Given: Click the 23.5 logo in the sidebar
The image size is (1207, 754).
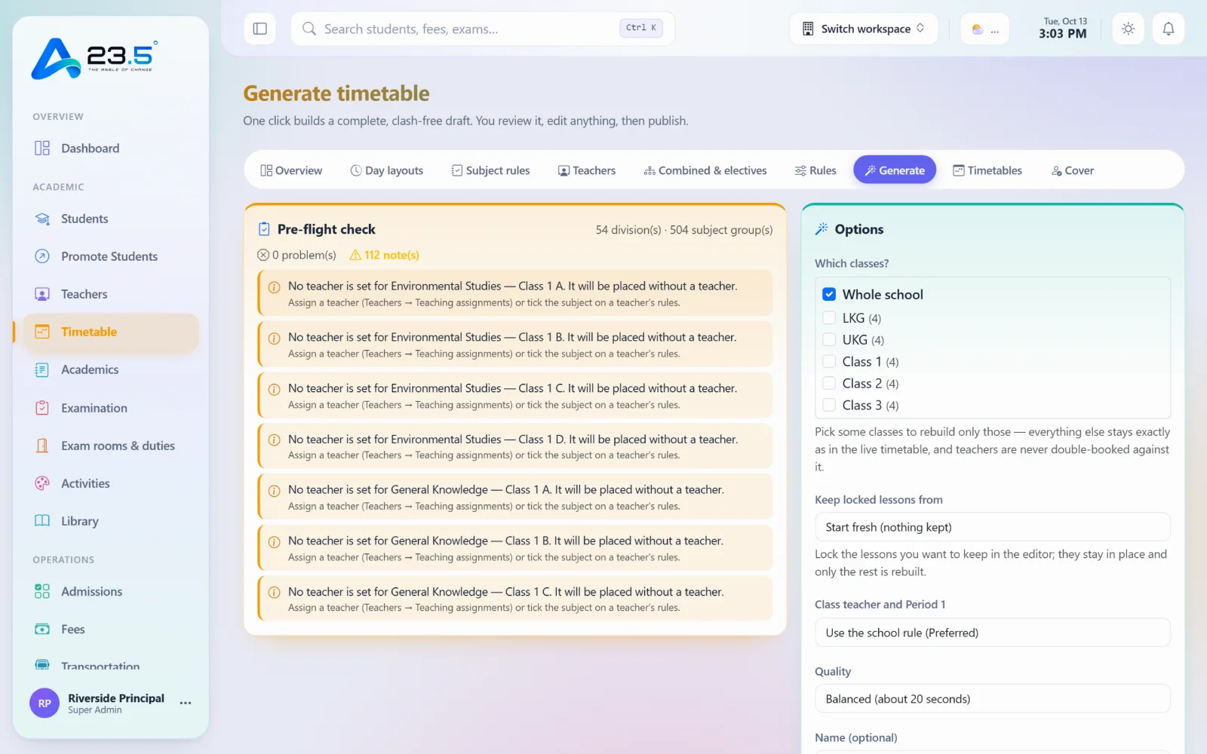Looking at the screenshot, I should 94,58.
